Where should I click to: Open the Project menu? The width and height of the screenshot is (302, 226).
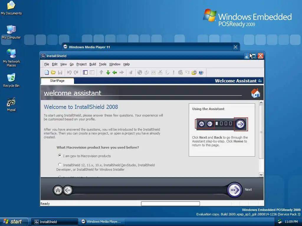81,64
